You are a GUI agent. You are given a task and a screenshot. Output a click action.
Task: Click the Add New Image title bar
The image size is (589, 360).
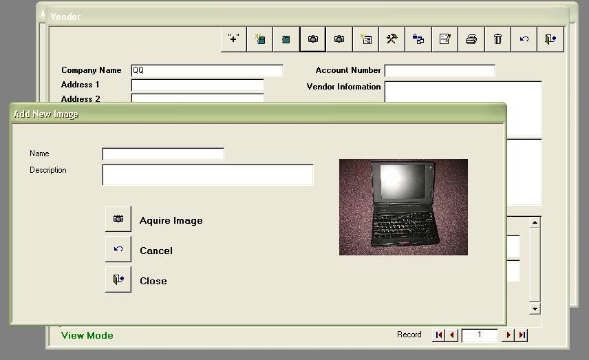[x=258, y=114]
